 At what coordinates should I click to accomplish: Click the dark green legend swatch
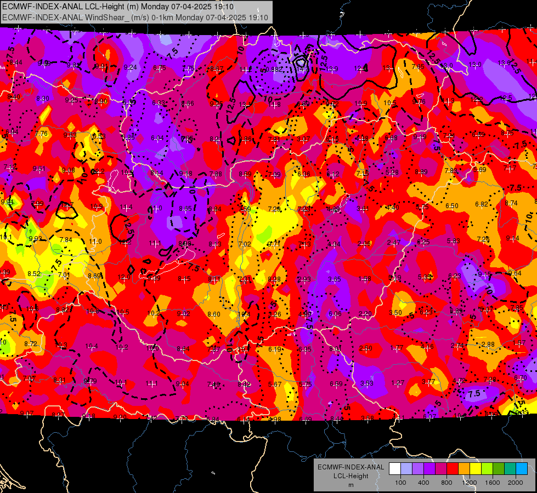pos(499,469)
